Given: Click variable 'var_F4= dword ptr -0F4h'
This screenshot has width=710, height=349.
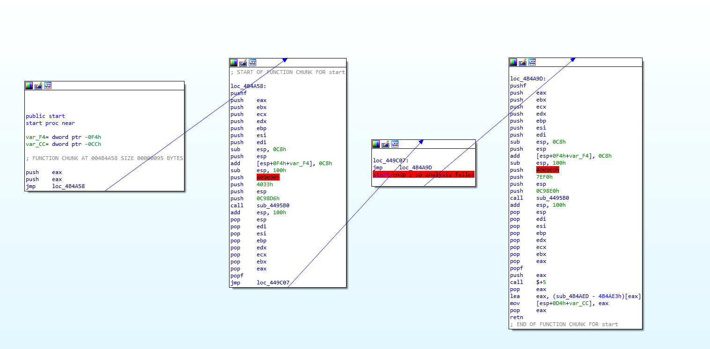Looking at the screenshot, I should tap(63, 137).
